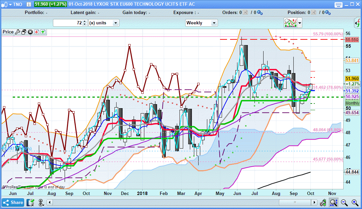Click the Price panel label

click(x=8, y=32)
